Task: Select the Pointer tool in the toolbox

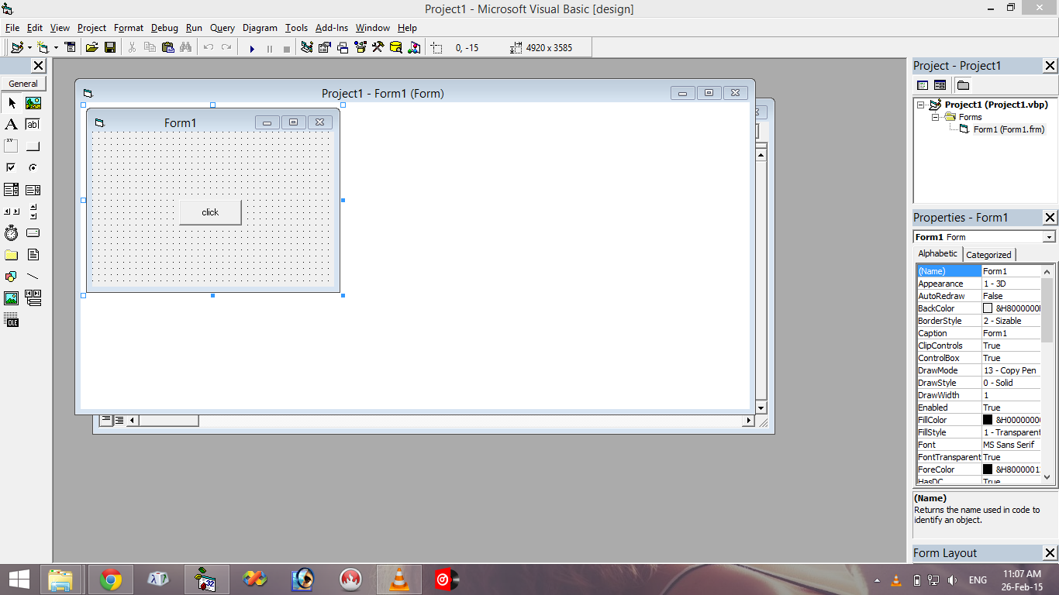Action: pyautogui.click(x=12, y=103)
